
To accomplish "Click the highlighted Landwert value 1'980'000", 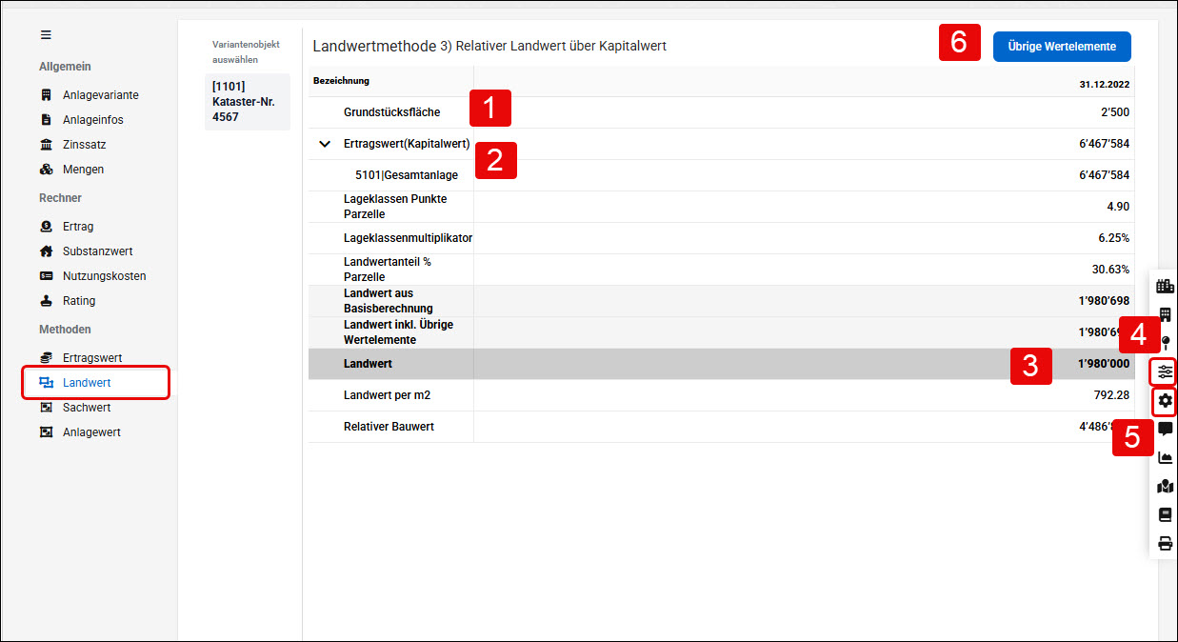I will tap(1104, 364).
